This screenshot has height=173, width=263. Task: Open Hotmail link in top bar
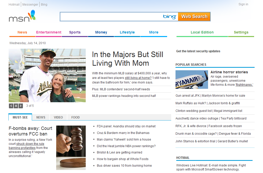coord(14,5)
